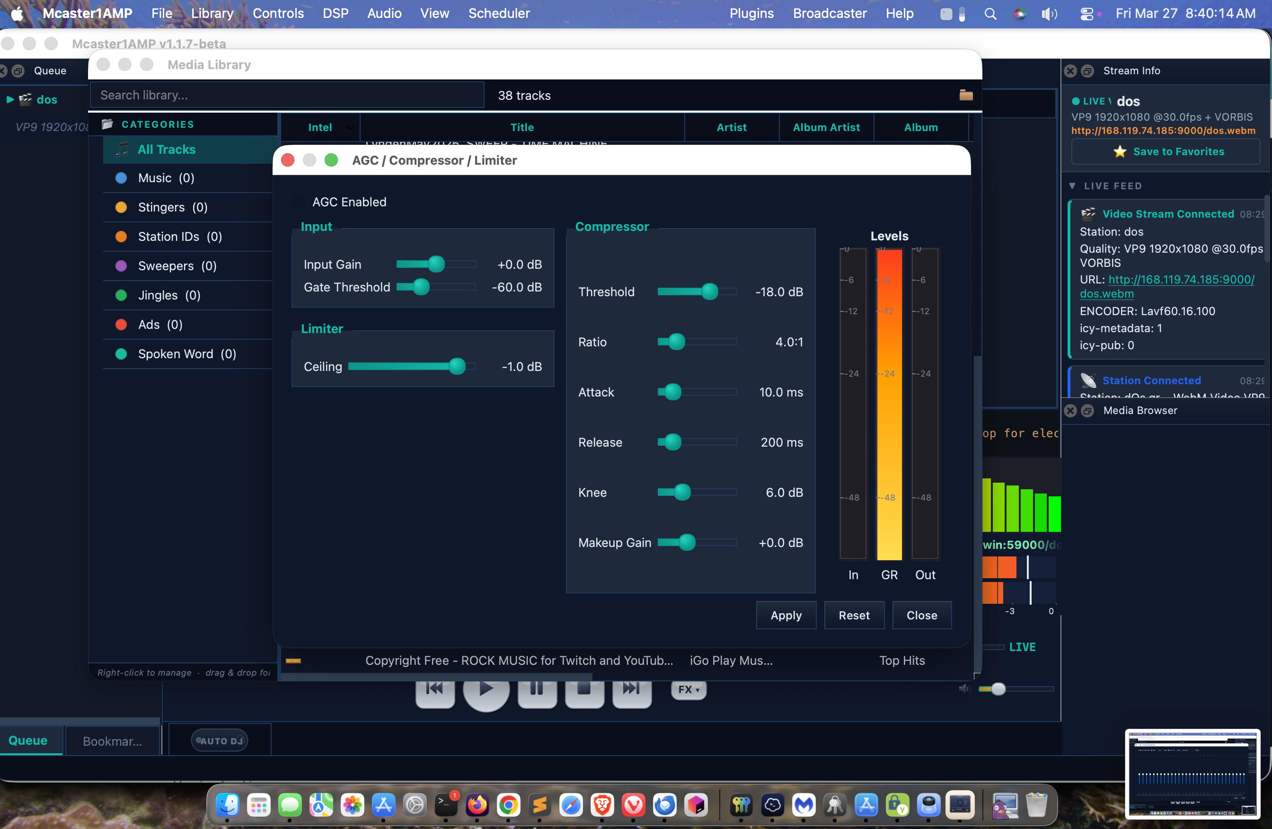The height and width of the screenshot is (829, 1272).
Task: Click the volume speaker icon
Action: [963, 689]
